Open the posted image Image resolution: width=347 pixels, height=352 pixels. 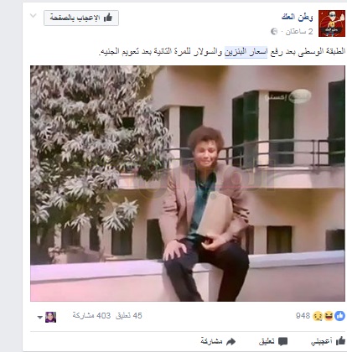coord(188,184)
